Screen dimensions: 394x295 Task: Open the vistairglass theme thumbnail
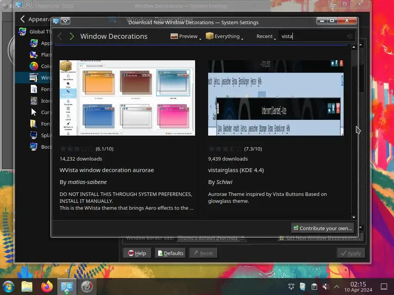click(x=275, y=98)
